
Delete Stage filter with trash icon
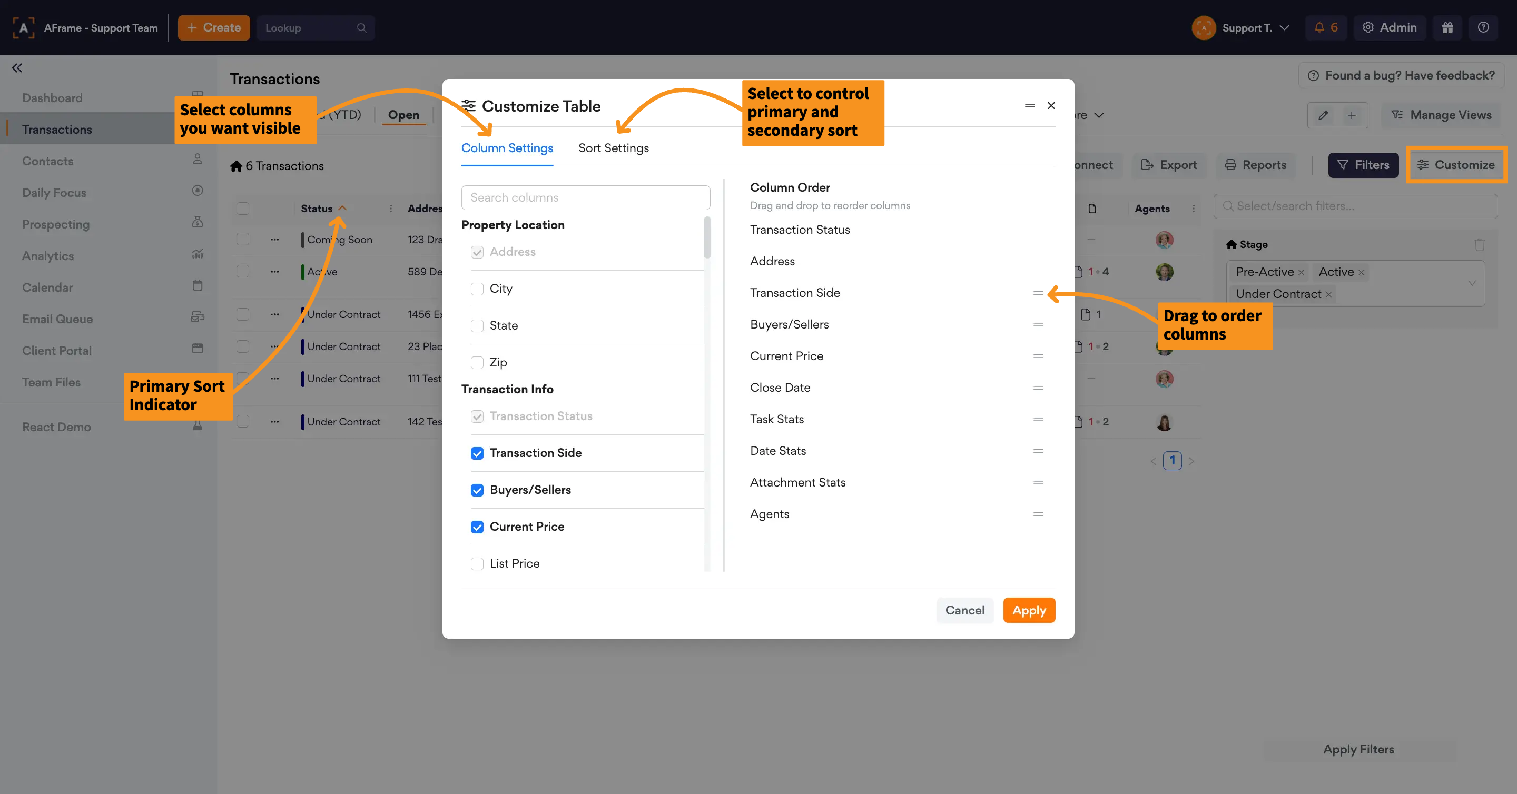click(x=1479, y=244)
